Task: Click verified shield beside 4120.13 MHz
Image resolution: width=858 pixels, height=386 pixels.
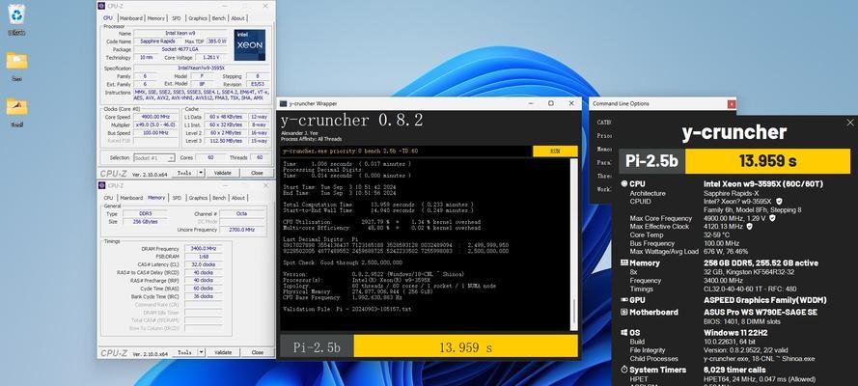Action: pyautogui.click(x=749, y=227)
